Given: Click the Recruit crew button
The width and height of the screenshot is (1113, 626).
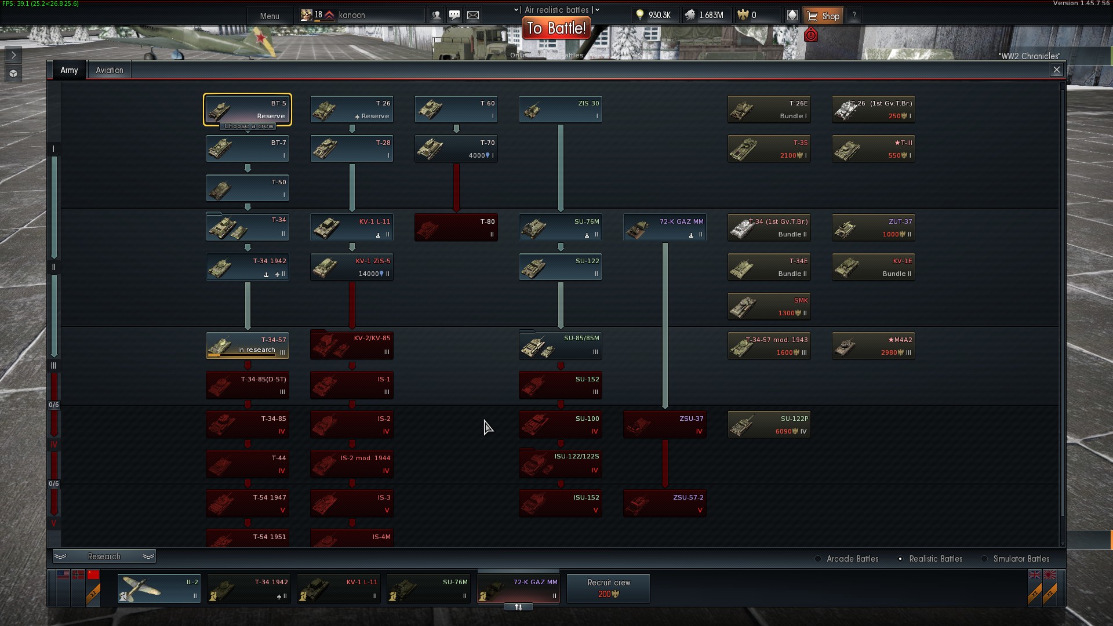Looking at the screenshot, I should tap(609, 588).
